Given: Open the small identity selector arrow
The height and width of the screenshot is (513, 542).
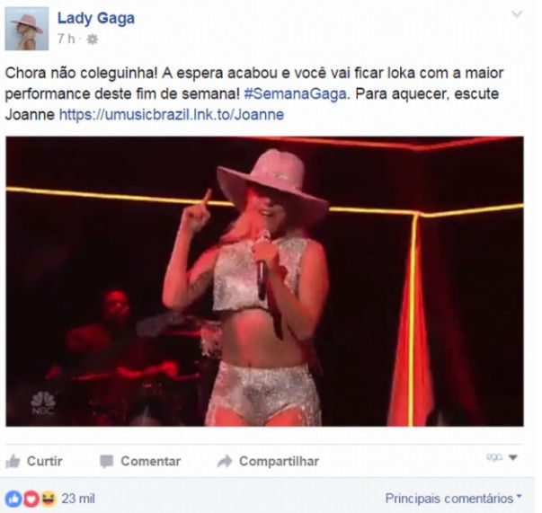Looking at the screenshot, I should click(513, 457).
